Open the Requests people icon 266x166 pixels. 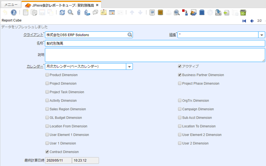pyautogui.click(x=193, y=12)
